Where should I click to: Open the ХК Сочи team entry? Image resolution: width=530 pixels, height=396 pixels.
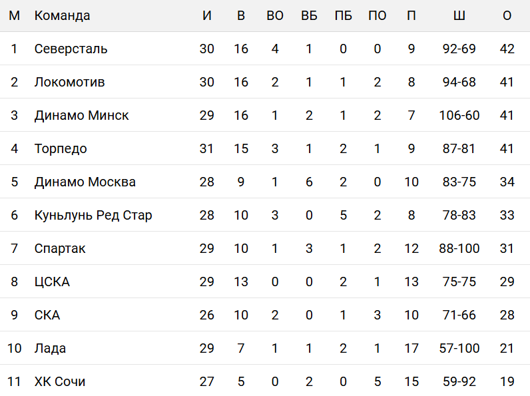[x=60, y=381]
